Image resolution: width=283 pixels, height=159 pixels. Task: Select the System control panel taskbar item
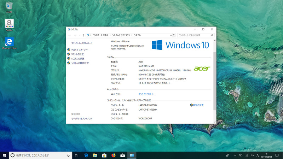(x=132, y=155)
